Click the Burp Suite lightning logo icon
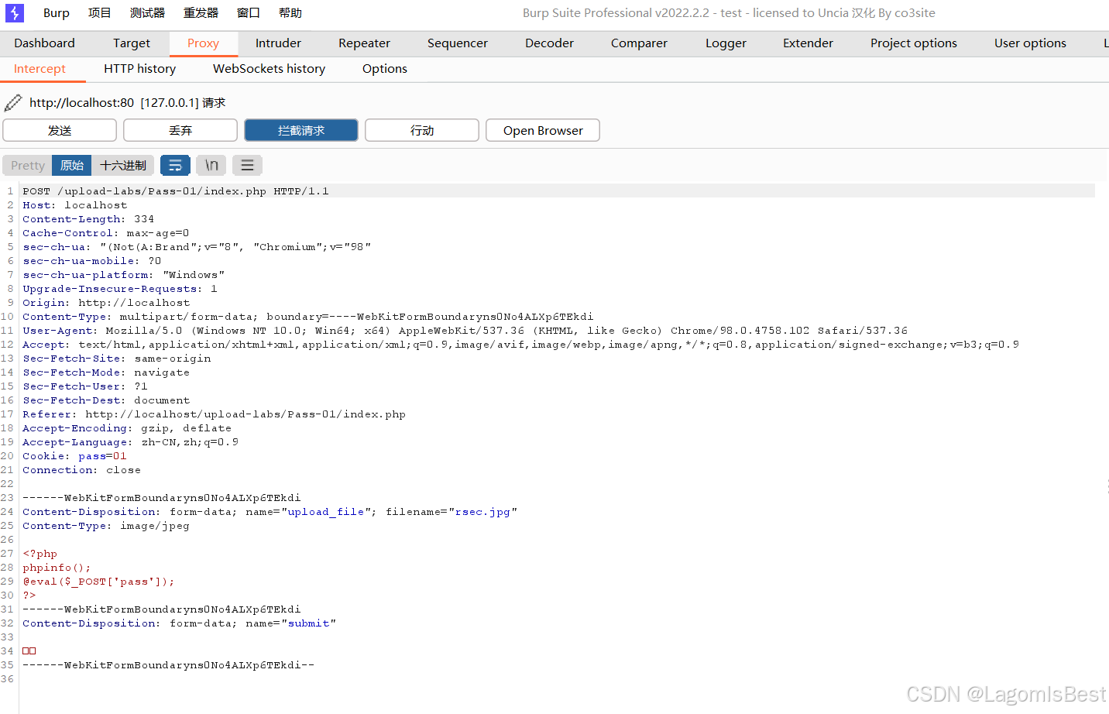This screenshot has width=1109, height=714. tap(15, 13)
